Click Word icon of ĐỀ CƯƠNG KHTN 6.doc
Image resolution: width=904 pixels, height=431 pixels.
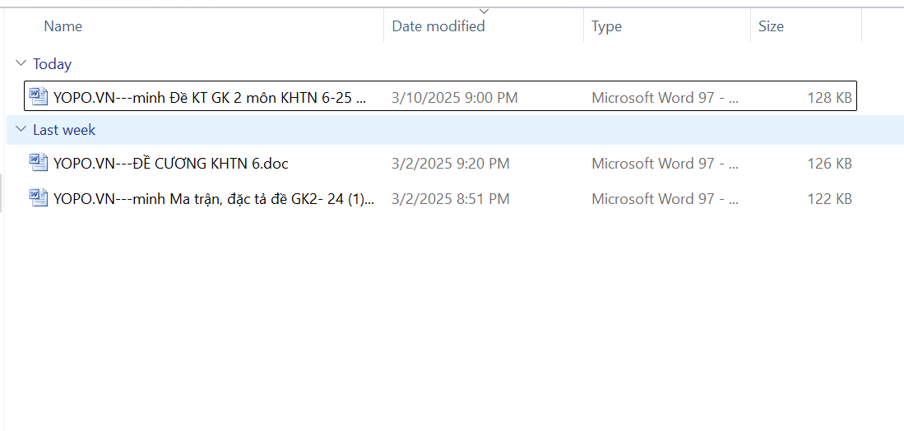(x=39, y=163)
